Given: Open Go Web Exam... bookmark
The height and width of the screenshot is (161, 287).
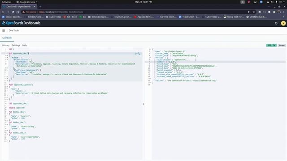Looking at the screenshot, I should point(166,17).
